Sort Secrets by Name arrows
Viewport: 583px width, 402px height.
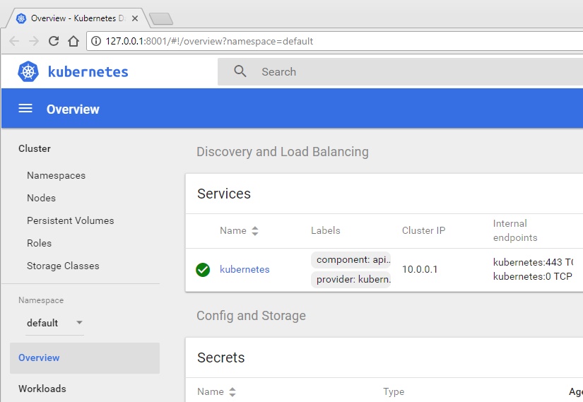pos(232,392)
